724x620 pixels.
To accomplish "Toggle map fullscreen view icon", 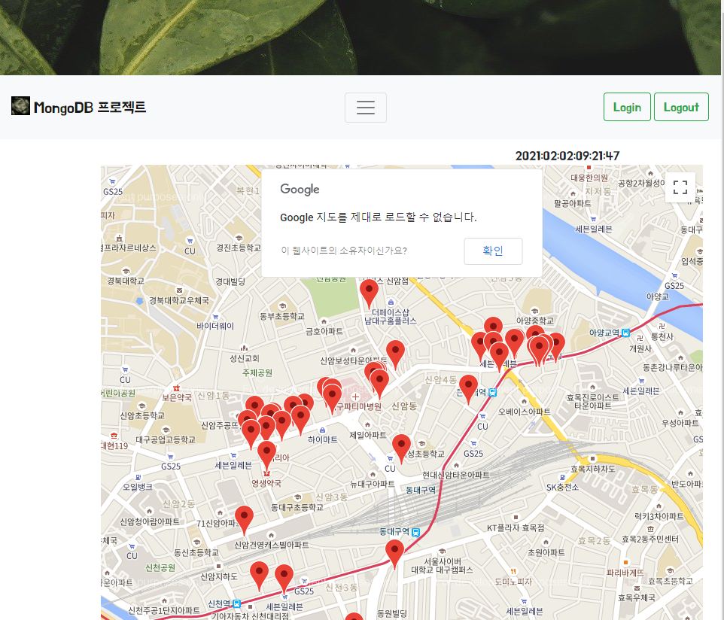I will coord(680,187).
